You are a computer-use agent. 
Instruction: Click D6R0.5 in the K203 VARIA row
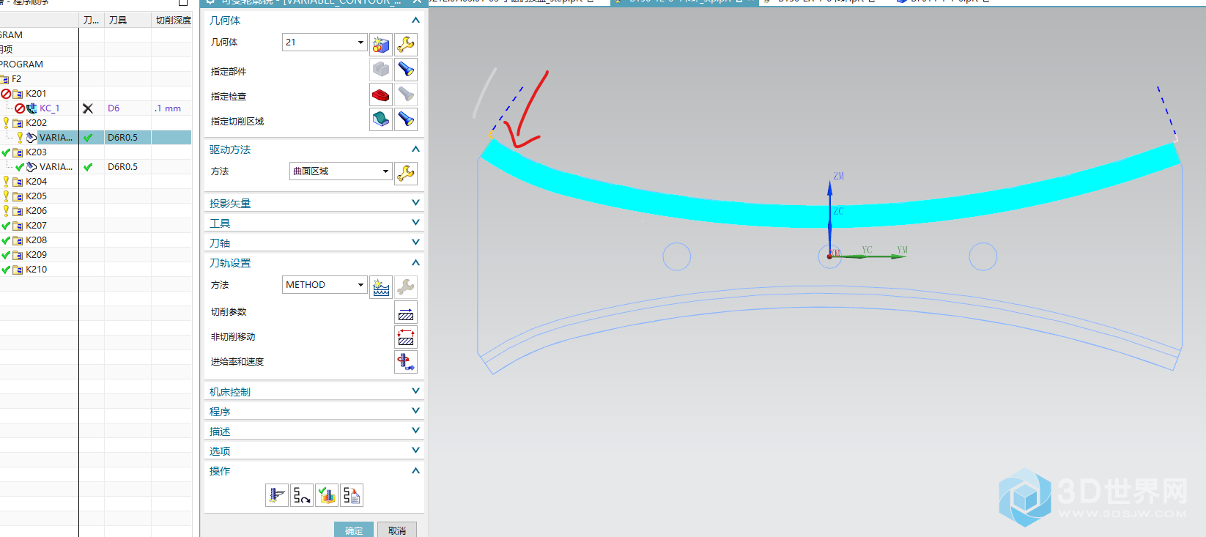(x=122, y=167)
